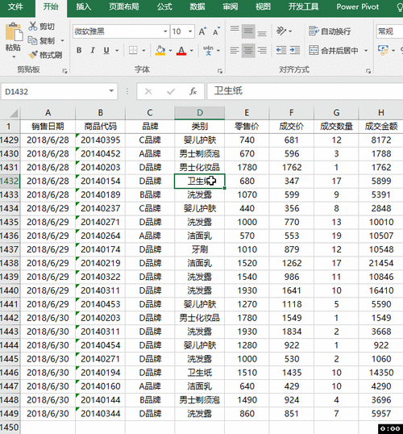Open the clipboard (剪贴板) dialog launcher
Screen dimensions: 403x434
click(64, 71)
